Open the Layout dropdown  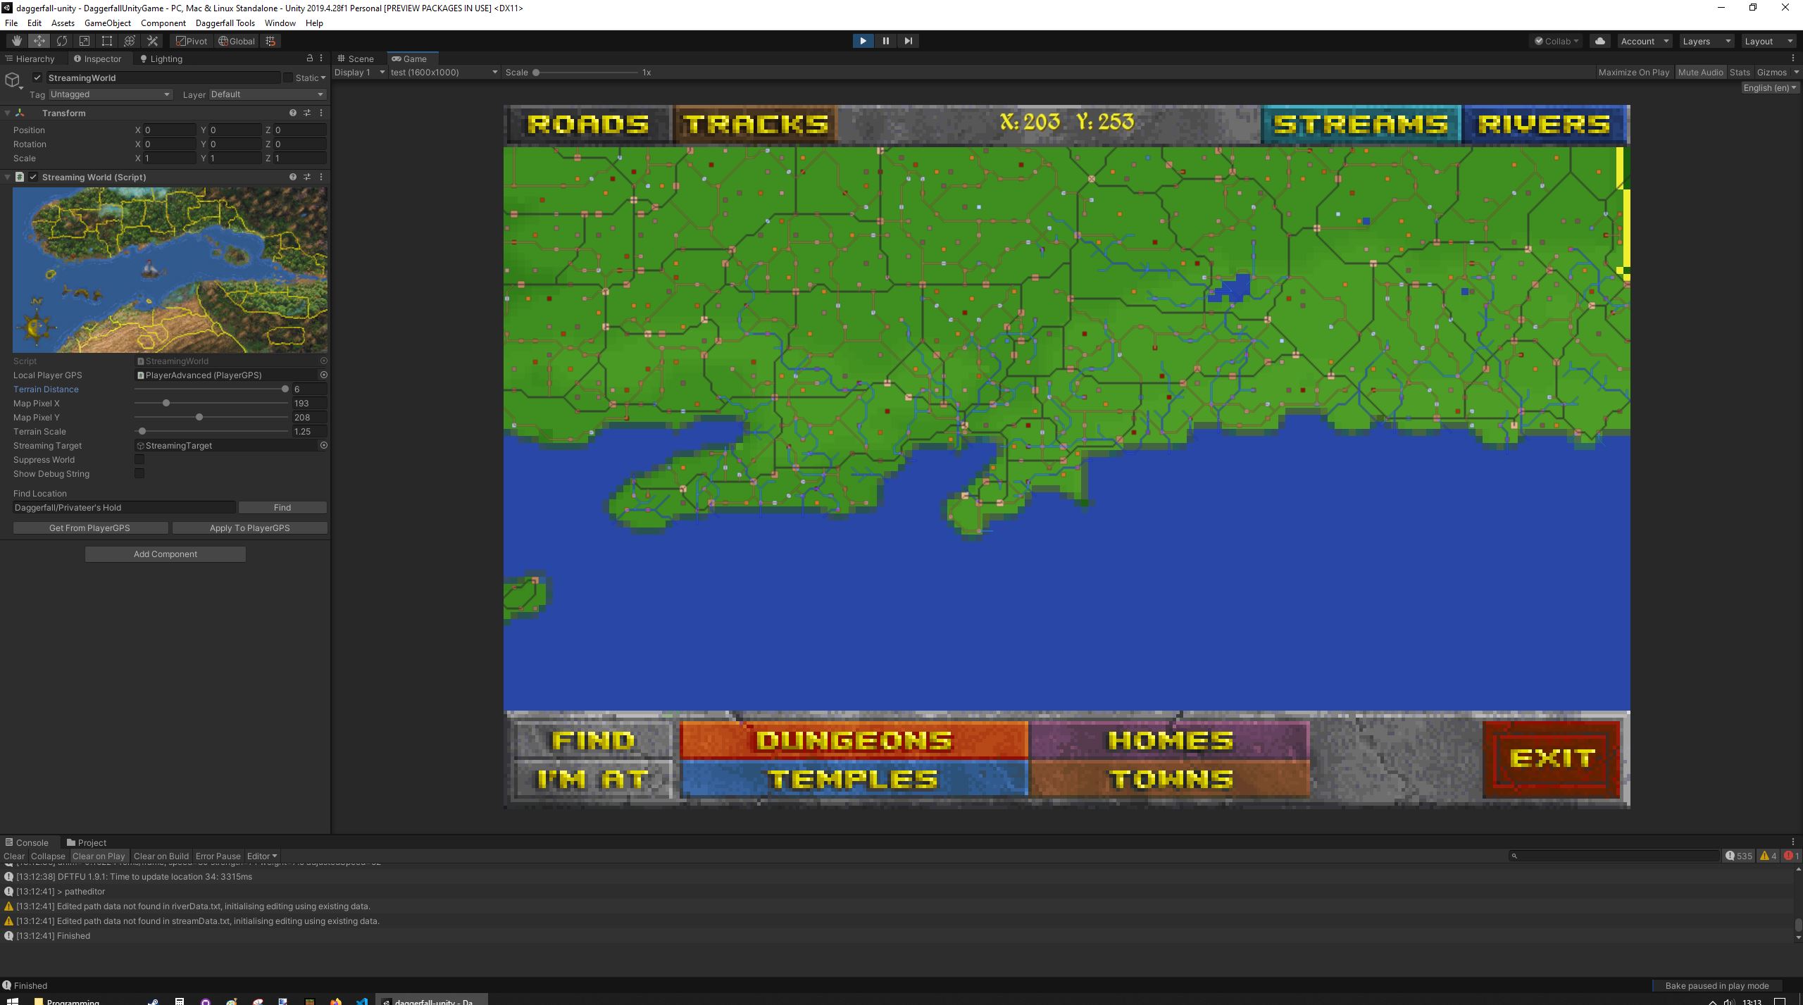click(1768, 41)
